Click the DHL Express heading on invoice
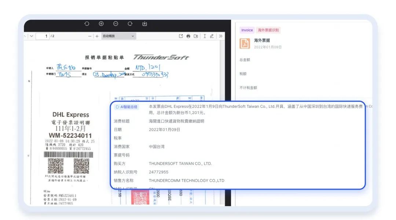The height and width of the screenshot is (220, 396). coord(71,115)
